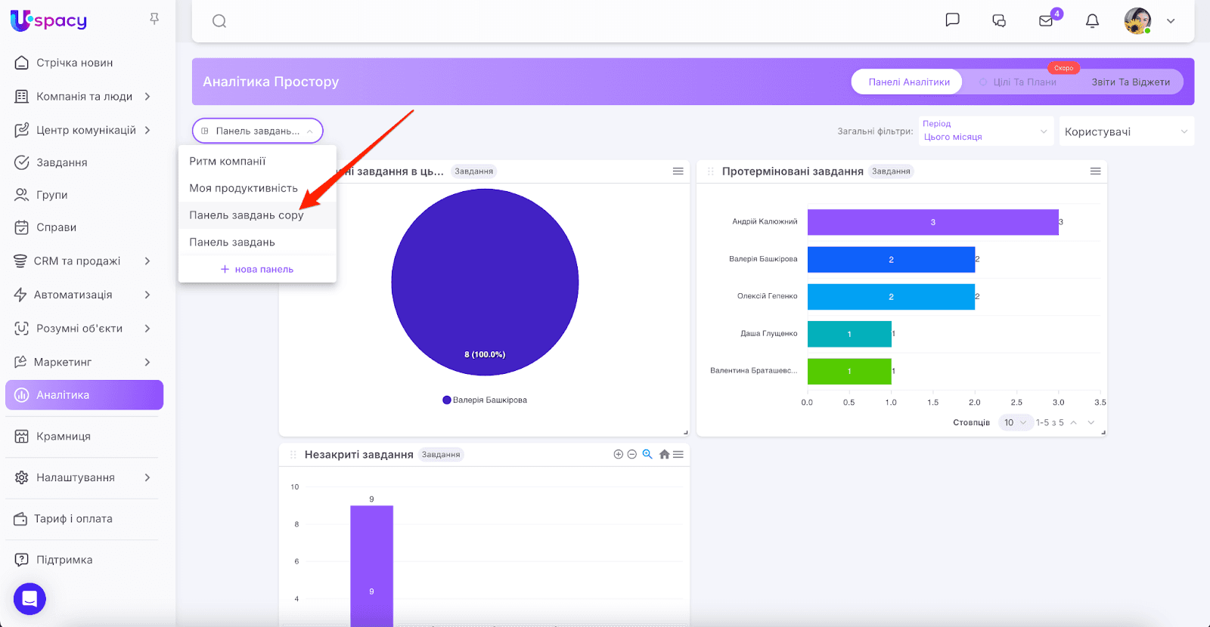Click the purple Андрій Калюжний bar

coord(932,222)
